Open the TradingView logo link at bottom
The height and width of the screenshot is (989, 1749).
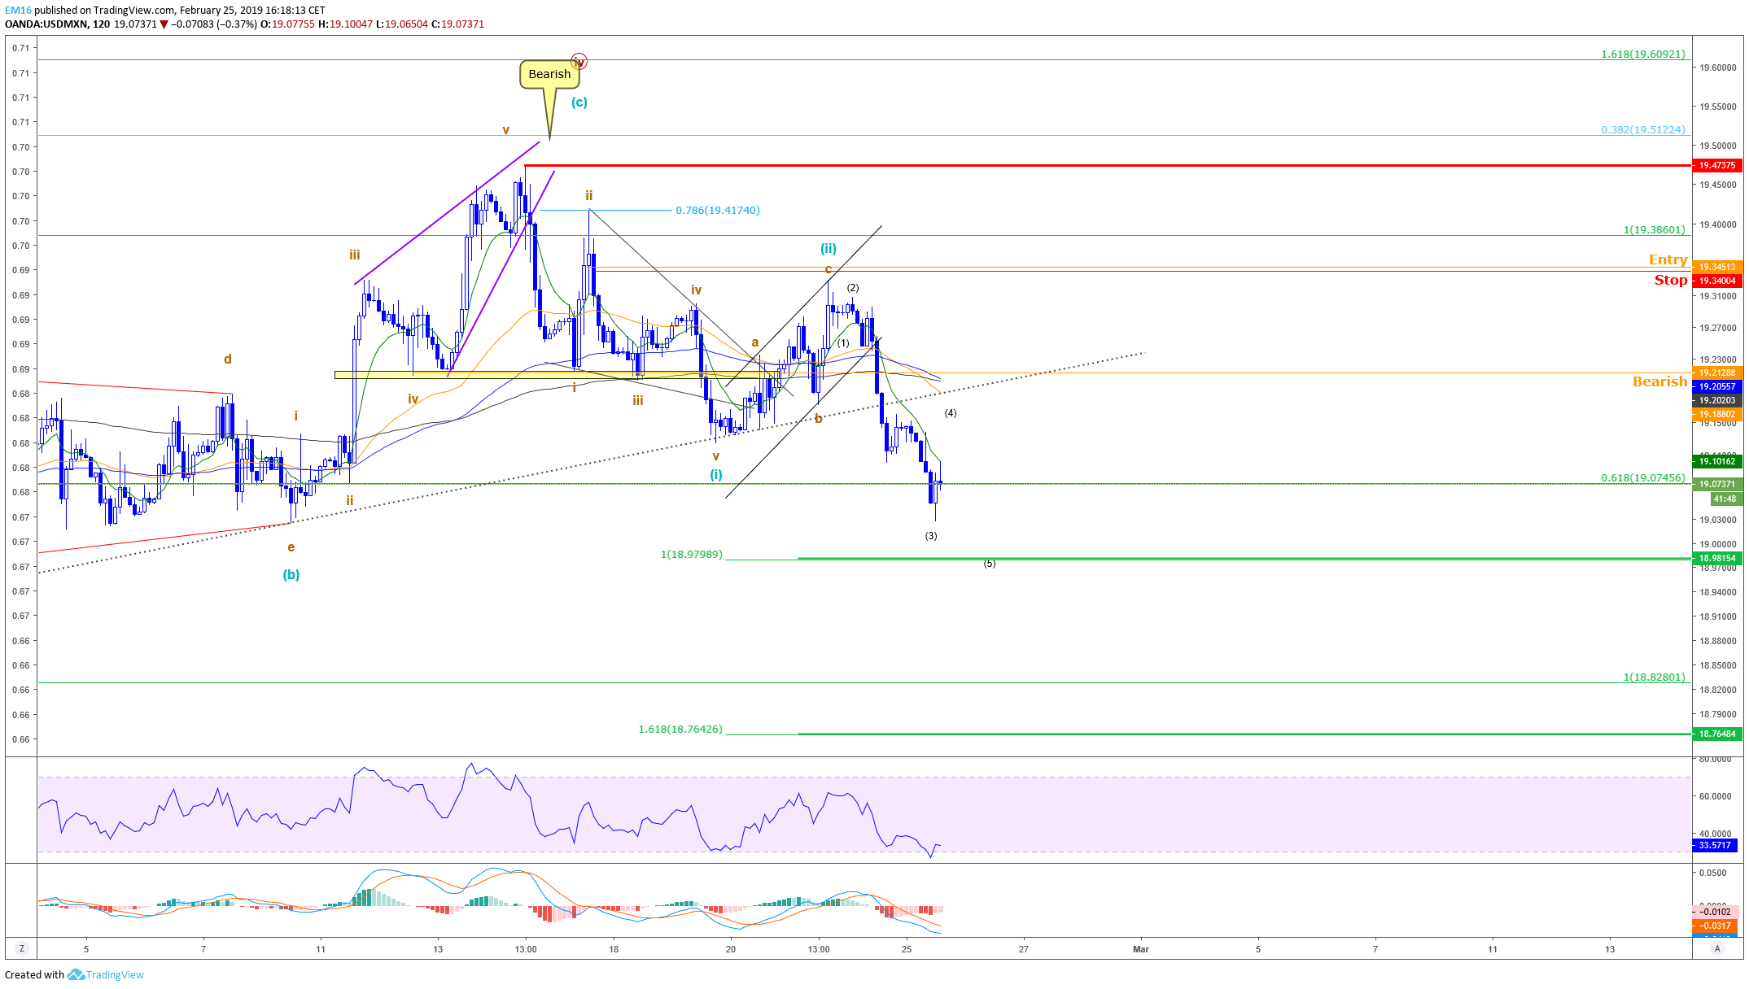[106, 974]
